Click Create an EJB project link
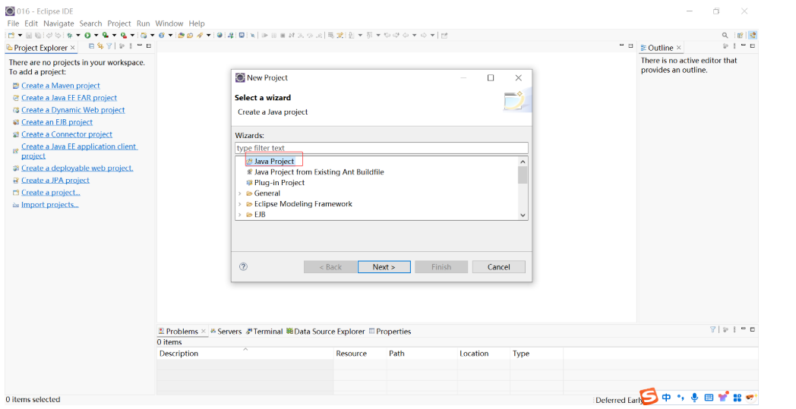 (x=57, y=122)
